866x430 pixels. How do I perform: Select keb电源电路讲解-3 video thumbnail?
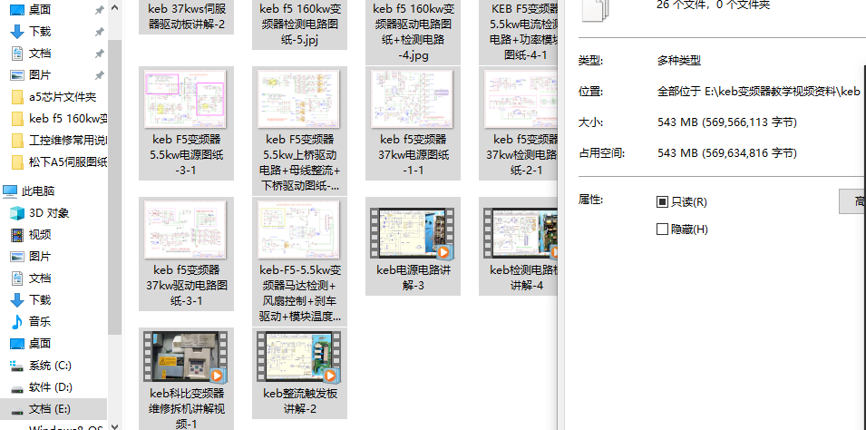point(413,233)
